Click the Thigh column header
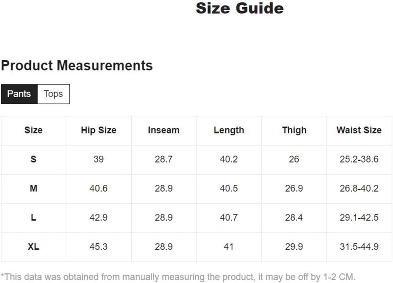This screenshot has height=283, width=393. pos(294,130)
